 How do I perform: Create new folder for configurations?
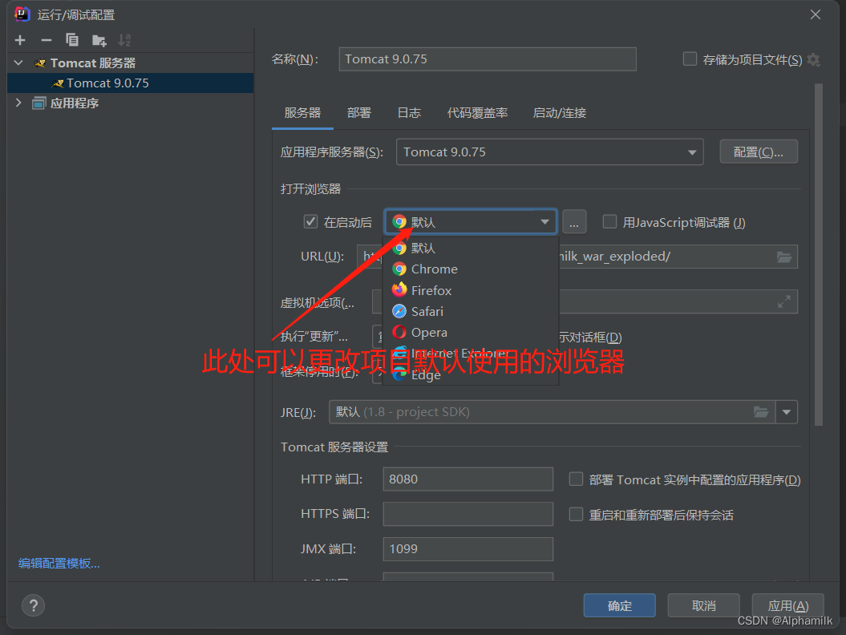(99, 40)
